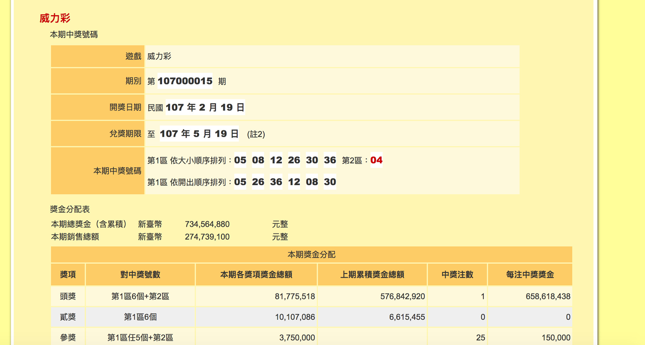Click the 開獎日期 row header cell
The height and width of the screenshot is (345, 645).
98,108
